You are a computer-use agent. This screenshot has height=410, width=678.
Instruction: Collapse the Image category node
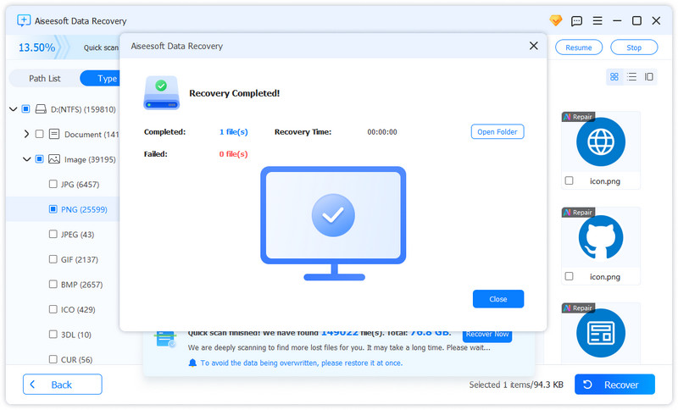tap(26, 158)
